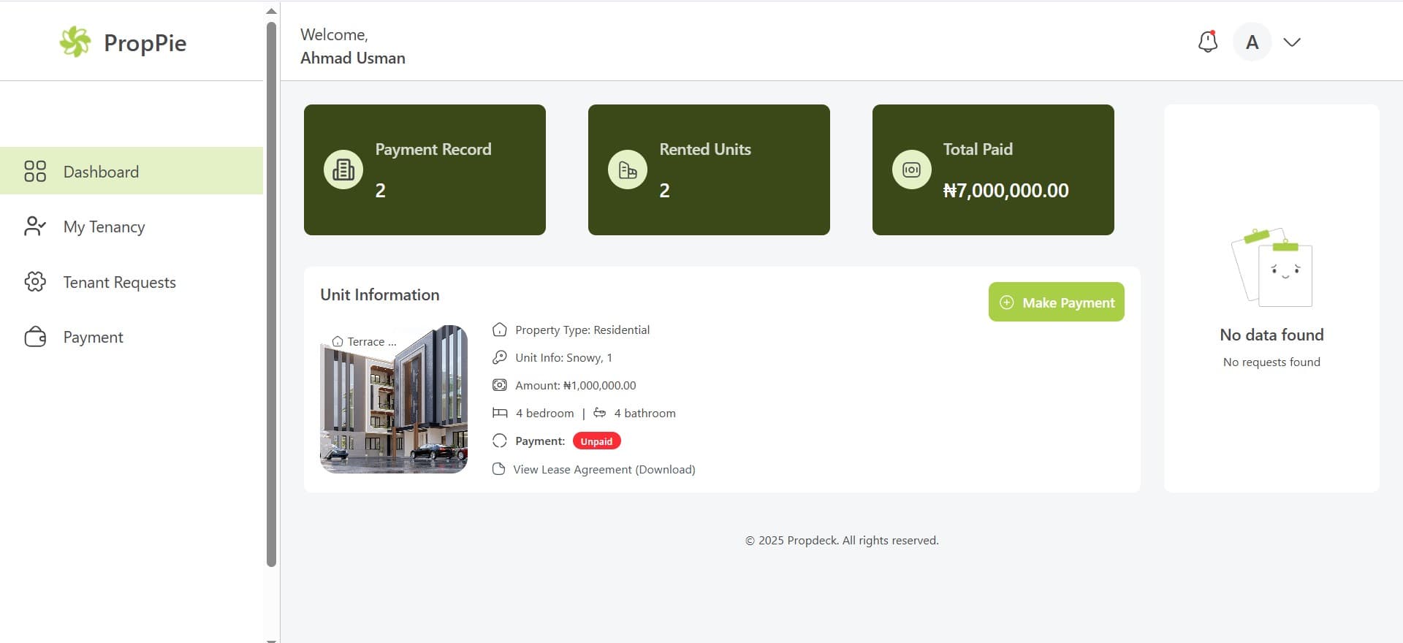Click the 2025 Propdeck copyright footer text

(x=842, y=540)
